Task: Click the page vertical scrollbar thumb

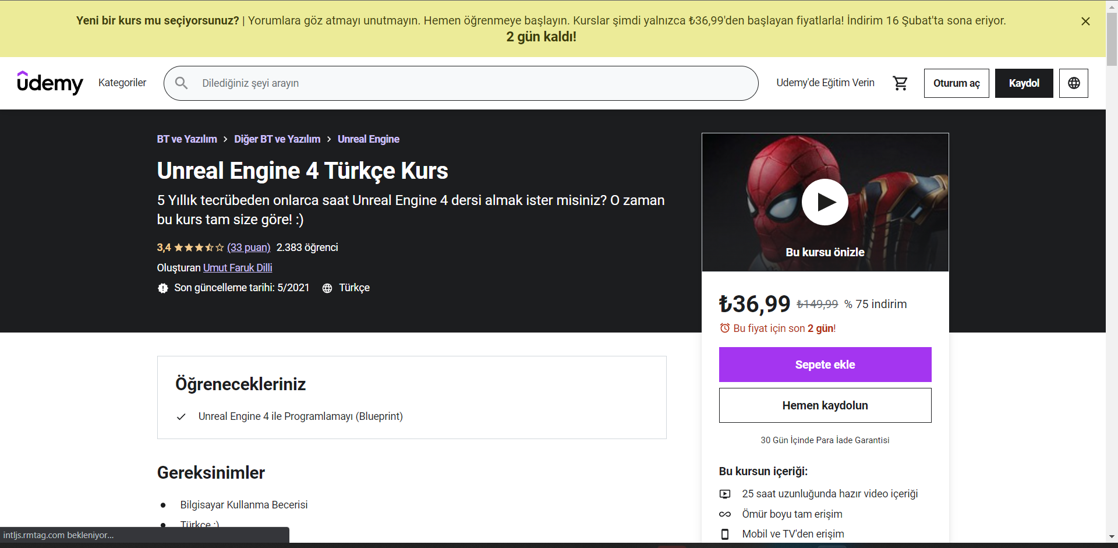Action: point(1112,40)
